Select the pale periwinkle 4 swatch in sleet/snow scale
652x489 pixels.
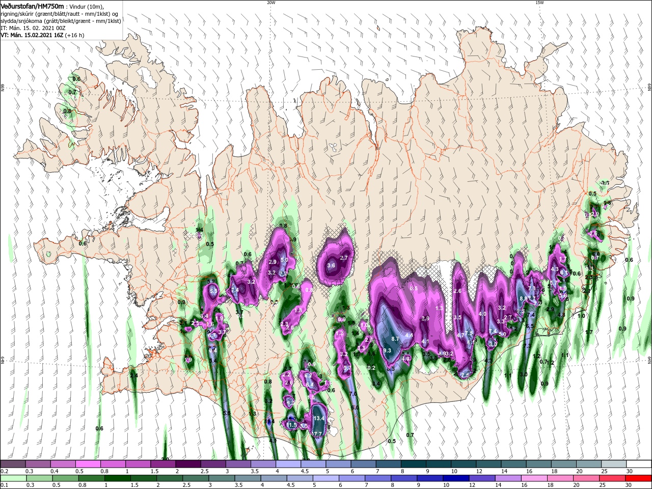coord(287,464)
